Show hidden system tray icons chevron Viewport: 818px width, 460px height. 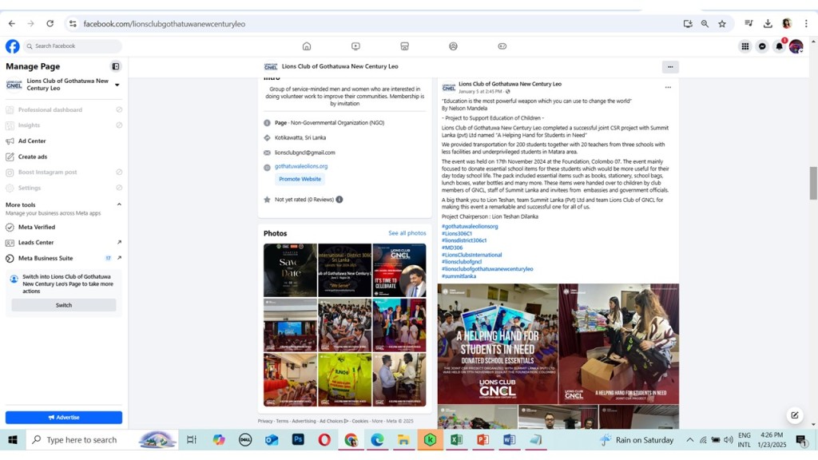689,440
